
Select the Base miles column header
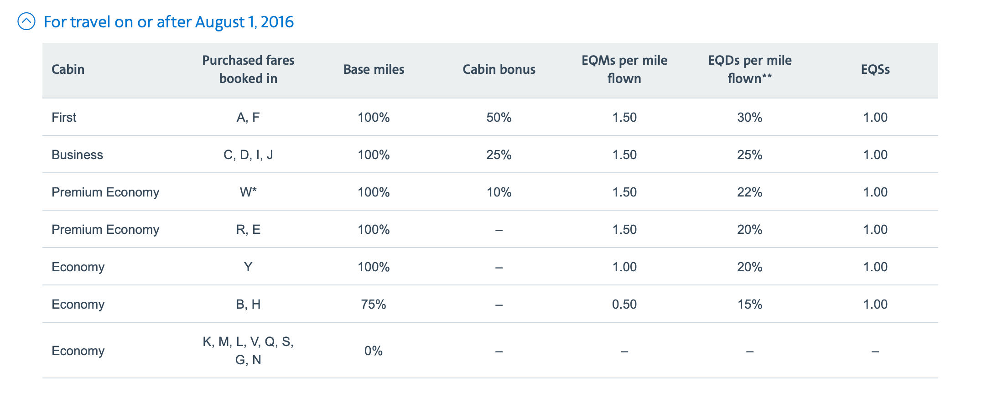click(x=374, y=69)
